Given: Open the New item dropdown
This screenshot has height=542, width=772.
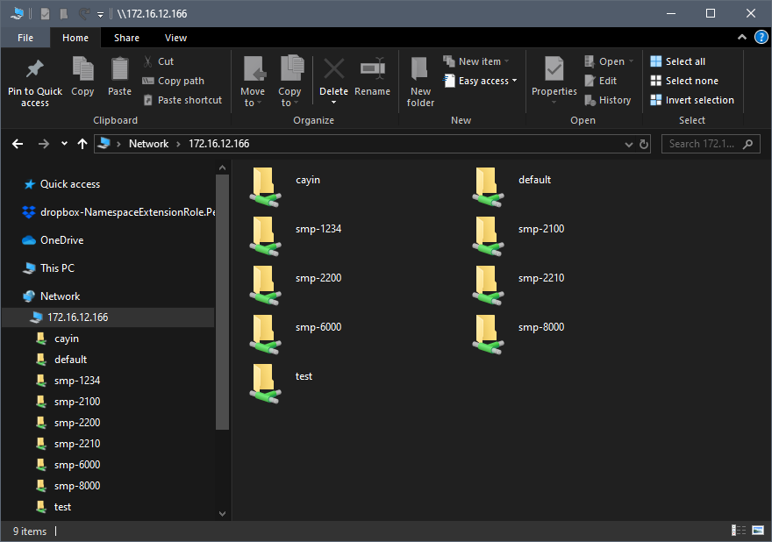Looking at the screenshot, I should 476,61.
